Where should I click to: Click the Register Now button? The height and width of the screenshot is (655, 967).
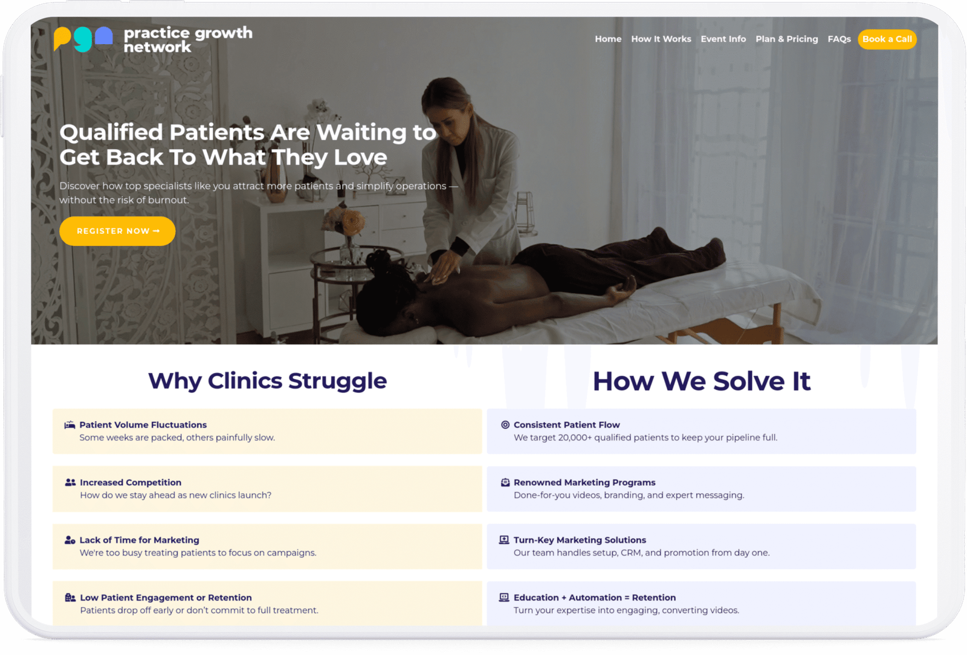coord(117,231)
